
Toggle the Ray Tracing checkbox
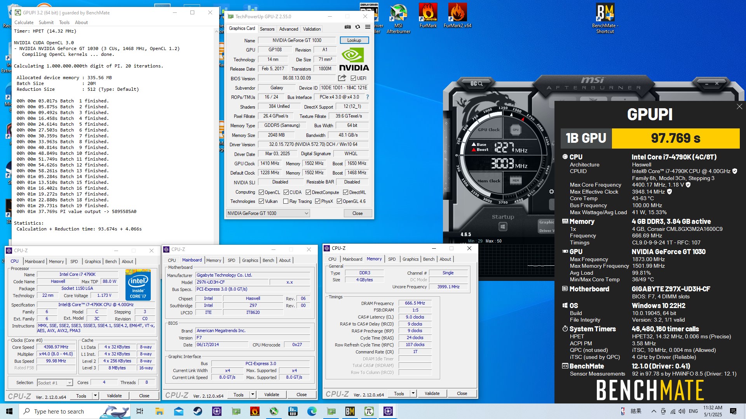tap(286, 201)
